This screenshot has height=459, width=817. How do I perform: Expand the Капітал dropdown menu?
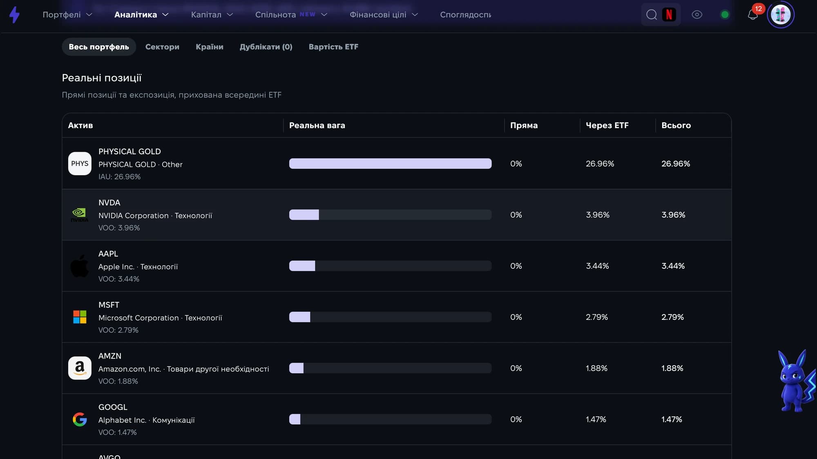pyautogui.click(x=212, y=15)
